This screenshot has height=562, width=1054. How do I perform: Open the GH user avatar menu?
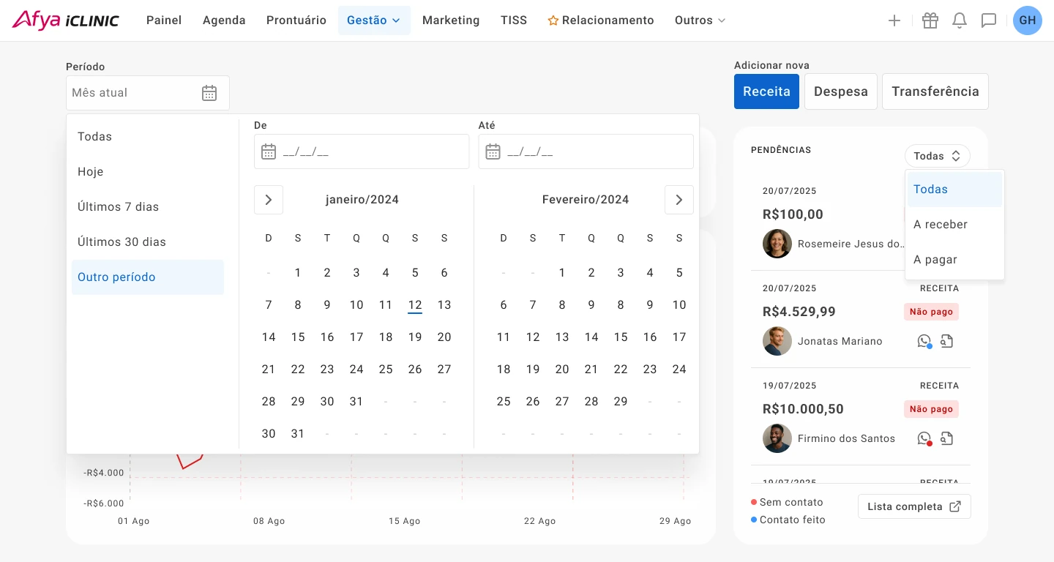tap(1028, 20)
